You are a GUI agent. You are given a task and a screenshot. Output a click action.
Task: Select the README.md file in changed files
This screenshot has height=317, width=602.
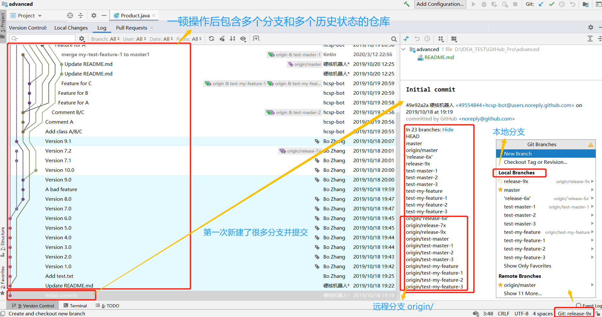tap(439, 57)
